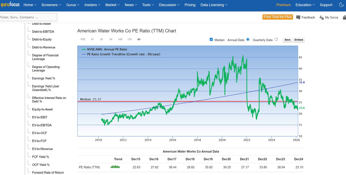Screen dimensions: 346x175
Task: Open Earnings Yield % sidebar item
Action: pyautogui.click(x=44, y=78)
